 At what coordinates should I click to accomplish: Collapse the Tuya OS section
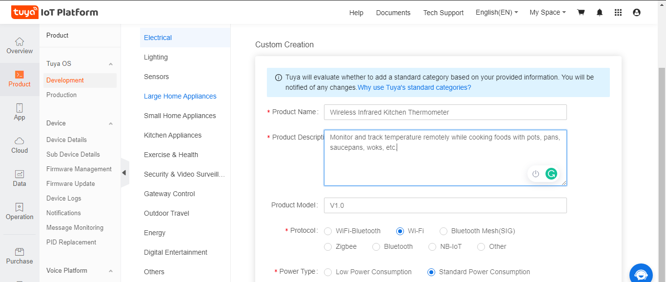pyautogui.click(x=111, y=64)
